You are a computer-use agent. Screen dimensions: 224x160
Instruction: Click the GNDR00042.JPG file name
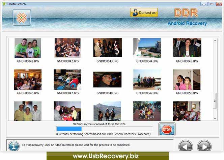(68, 61)
